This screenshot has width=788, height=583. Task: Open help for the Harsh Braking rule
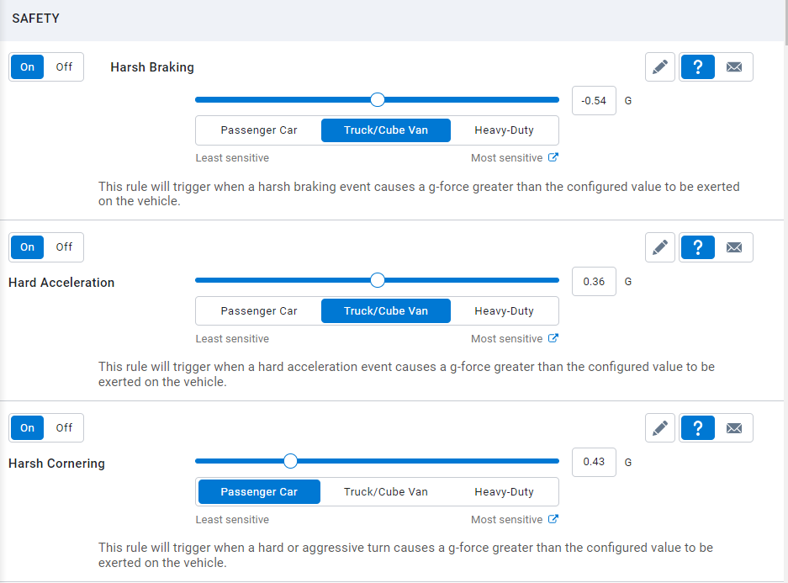[x=697, y=66]
